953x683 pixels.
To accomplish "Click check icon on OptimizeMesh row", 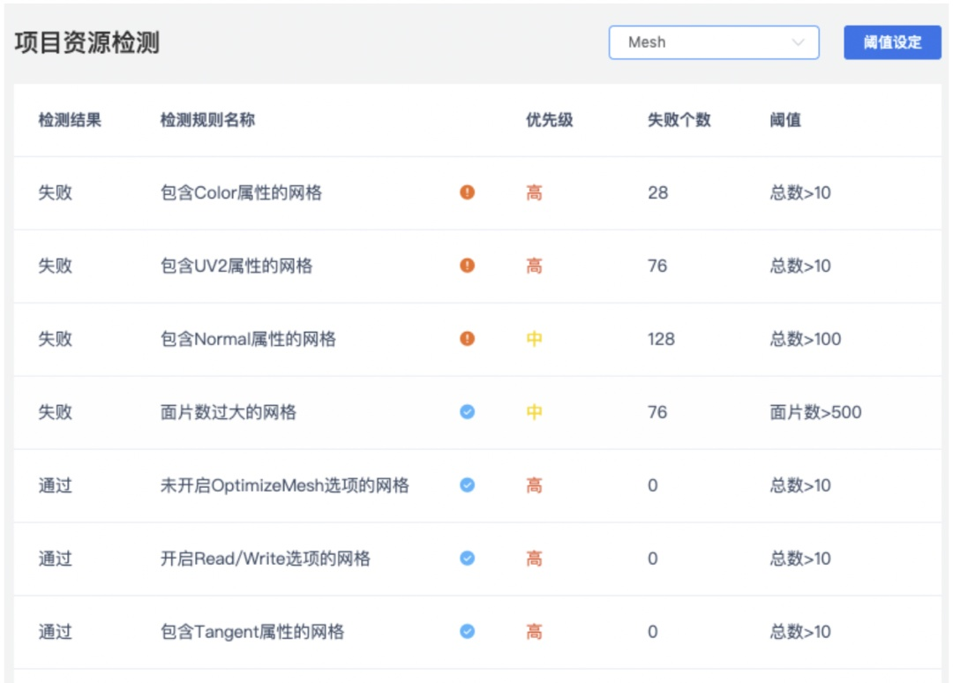I will (468, 485).
